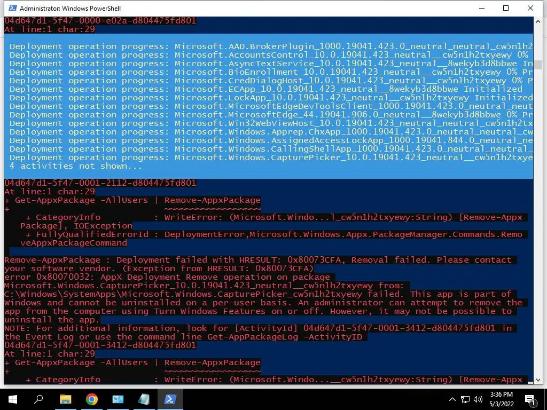Screen dimensions: 547x410
Task: Click the scrollbar up arrow
Action: click(537, 21)
